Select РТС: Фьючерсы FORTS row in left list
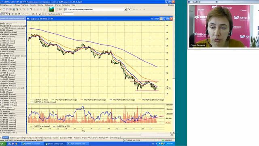This screenshot has height=146, width=259. [x=9, y=133]
